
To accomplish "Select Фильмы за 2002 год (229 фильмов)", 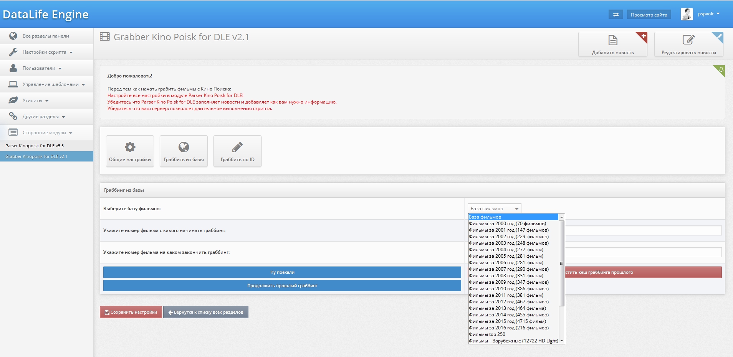I will point(513,237).
